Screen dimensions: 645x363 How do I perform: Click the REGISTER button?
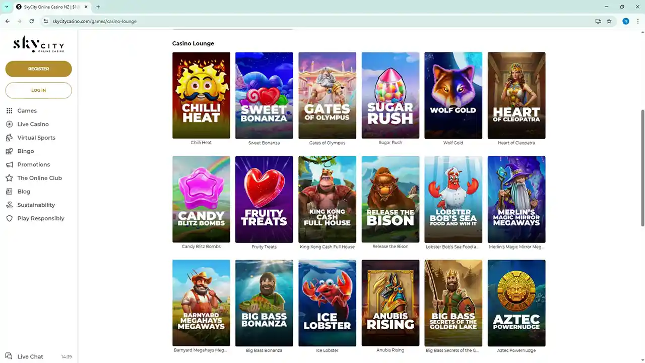39,69
